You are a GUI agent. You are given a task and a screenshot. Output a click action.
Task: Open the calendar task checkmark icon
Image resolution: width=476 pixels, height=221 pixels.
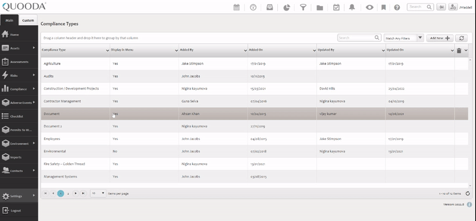(x=336, y=7)
